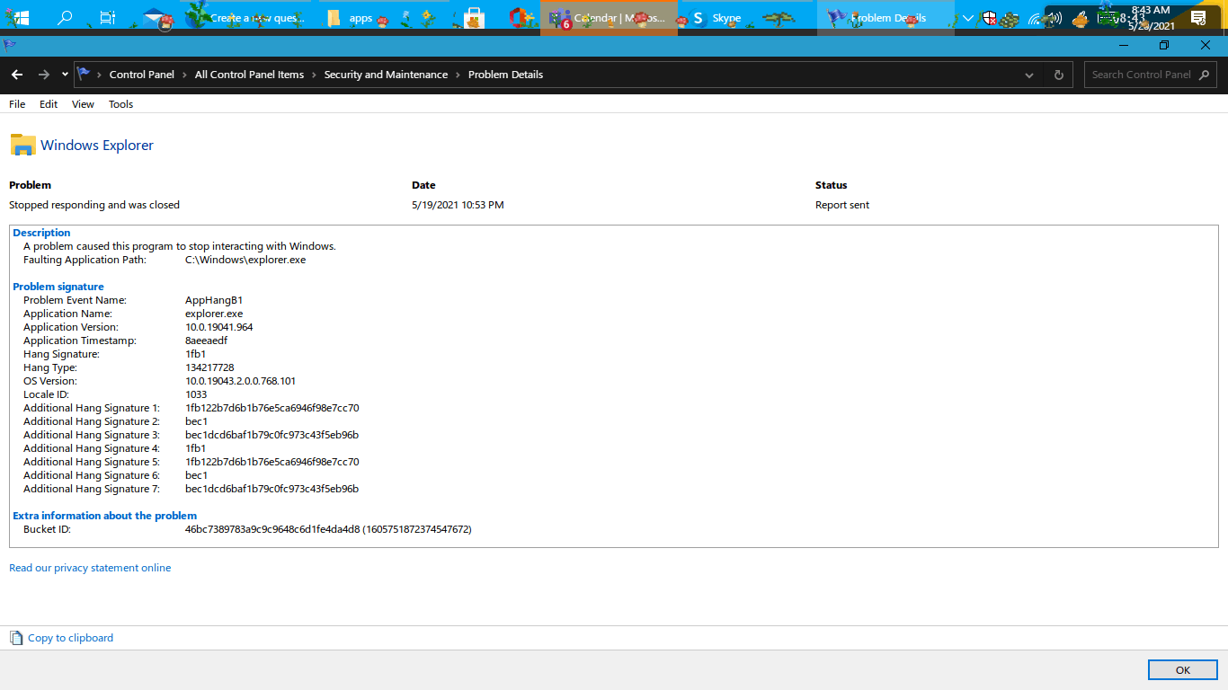The image size is (1228, 690).
Task: Click the OK button
Action: 1183,670
